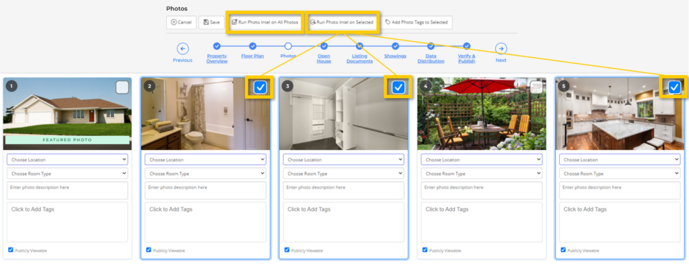Click the Showings step checkmark circle
689x267 pixels.
[396, 46]
